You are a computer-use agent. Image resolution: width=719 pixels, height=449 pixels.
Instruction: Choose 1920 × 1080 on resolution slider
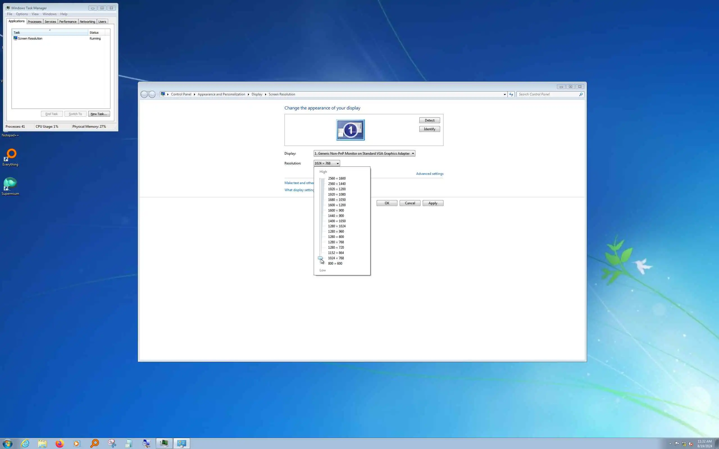(x=337, y=194)
